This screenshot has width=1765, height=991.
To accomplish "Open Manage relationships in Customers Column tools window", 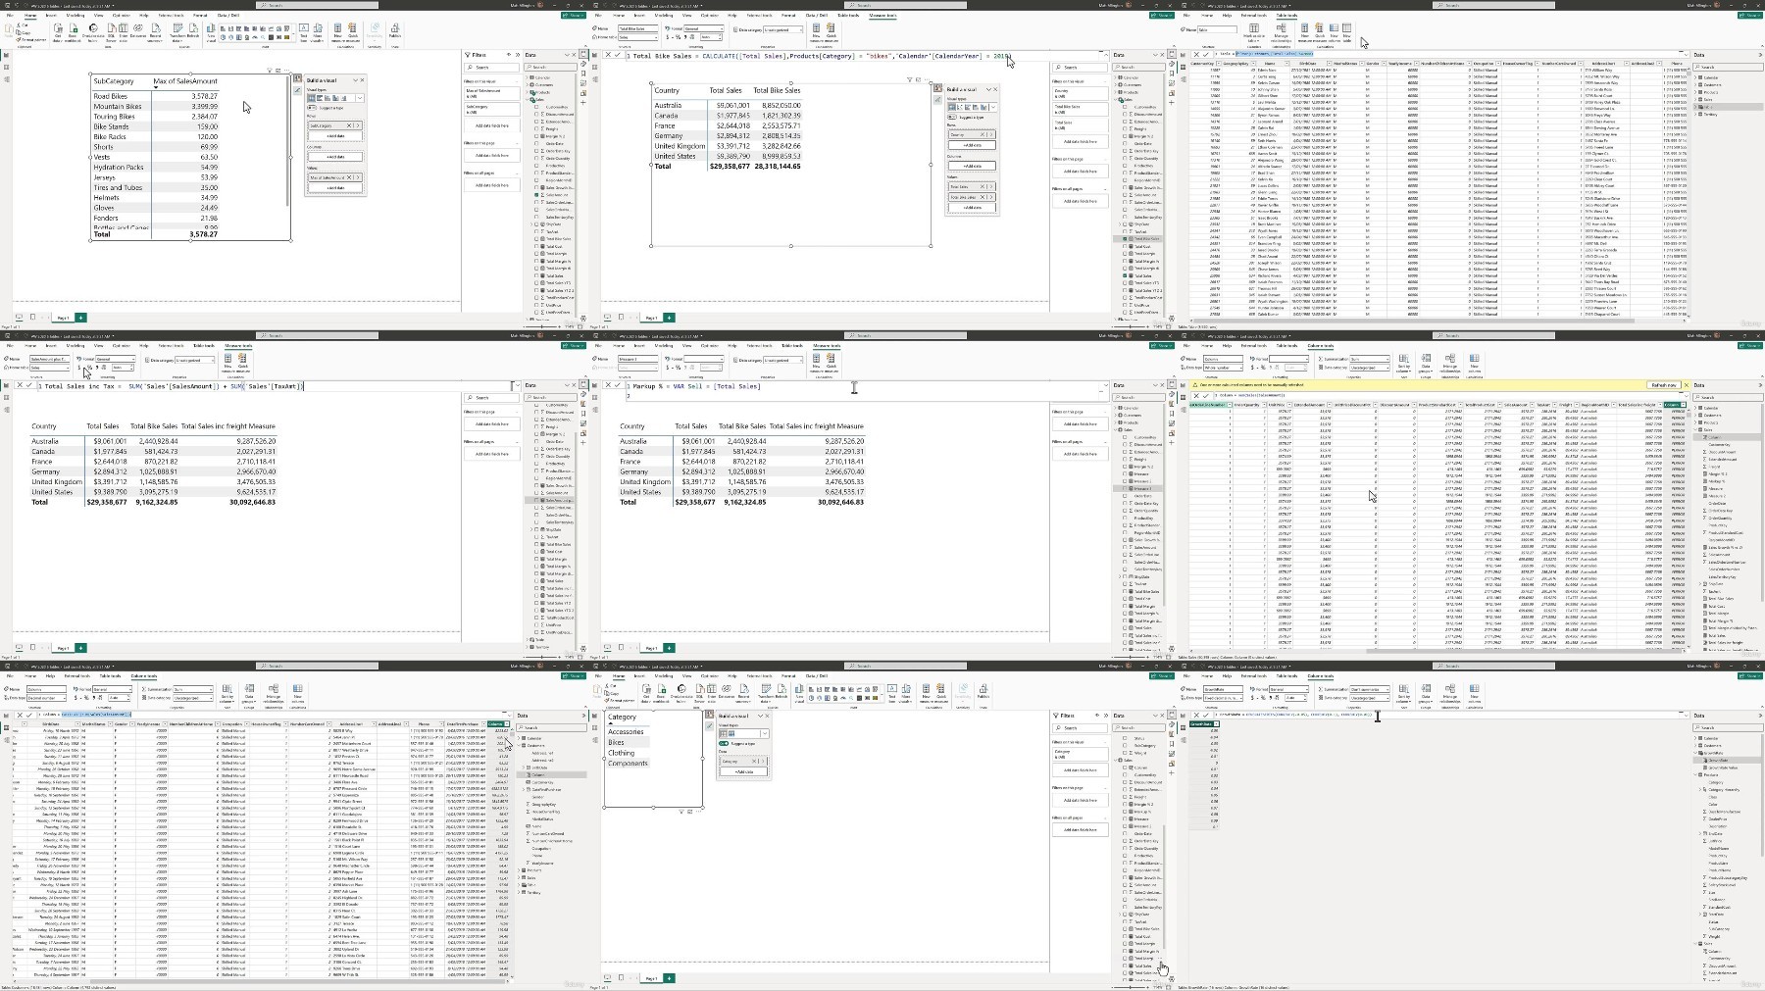I will pos(273,694).
